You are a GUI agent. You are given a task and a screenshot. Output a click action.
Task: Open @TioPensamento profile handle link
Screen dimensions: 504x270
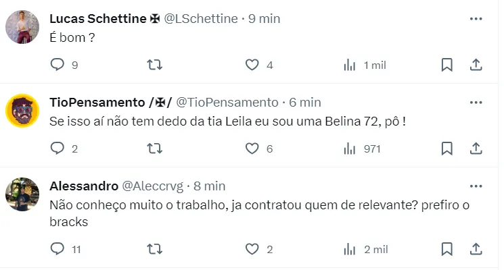[227, 102]
